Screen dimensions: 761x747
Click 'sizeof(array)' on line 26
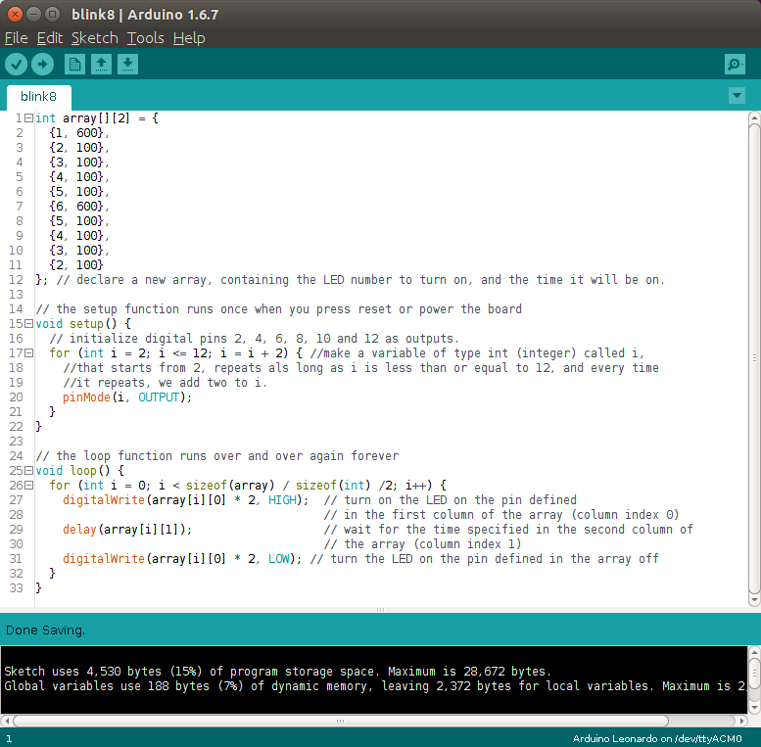click(x=230, y=485)
